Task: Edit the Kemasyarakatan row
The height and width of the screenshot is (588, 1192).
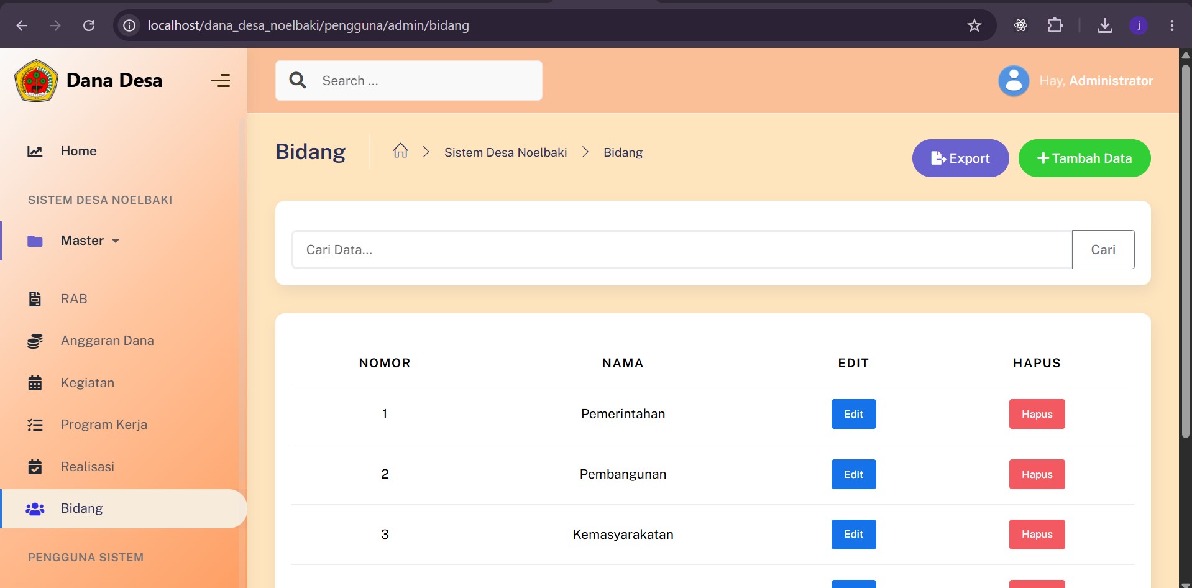Action: click(853, 535)
